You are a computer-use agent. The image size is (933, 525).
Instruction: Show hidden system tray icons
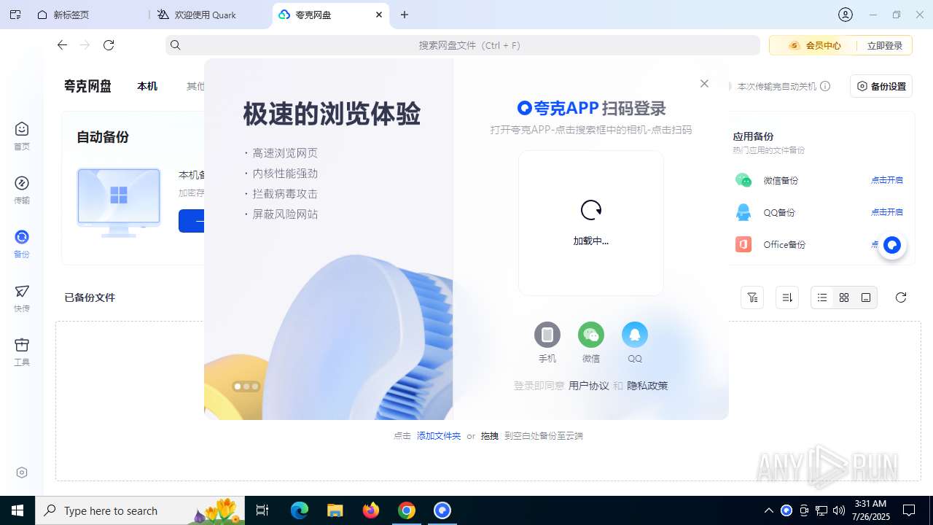[x=769, y=510]
